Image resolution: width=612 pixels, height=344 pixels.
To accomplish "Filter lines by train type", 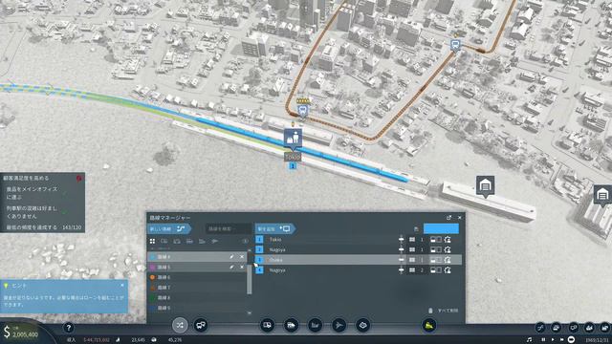I will click(x=189, y=242).
